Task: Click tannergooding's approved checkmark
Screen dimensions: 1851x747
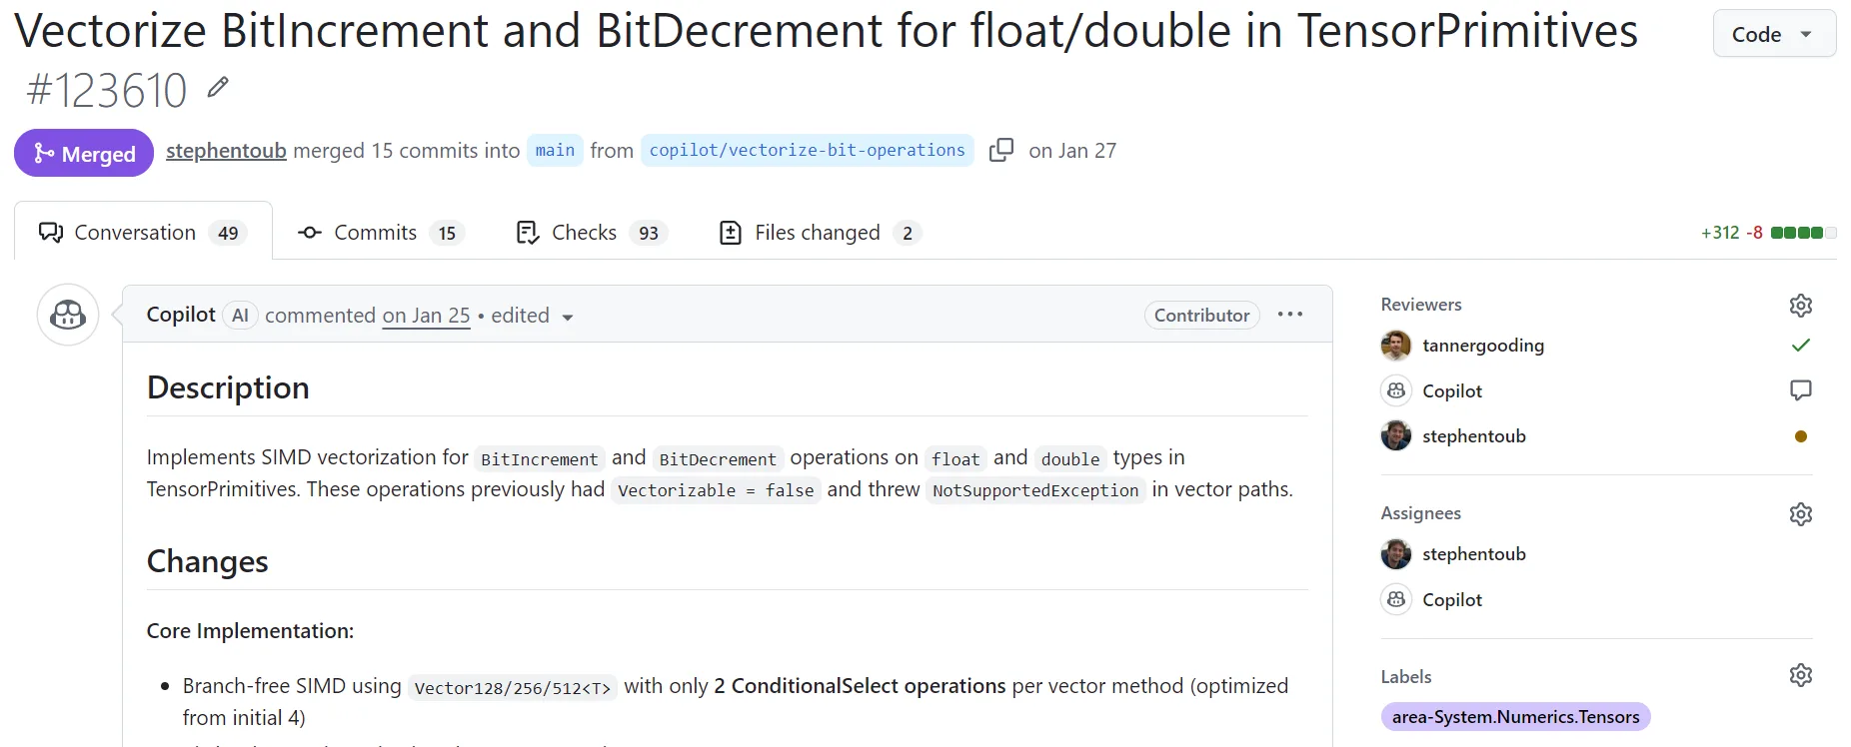Action: click(x=1800, y=346)
